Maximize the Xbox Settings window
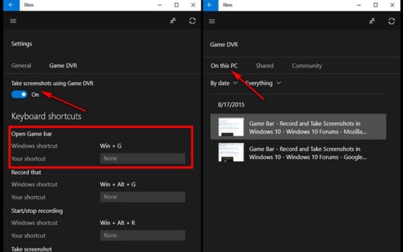The image size is (403, 252). pos(176,5)
